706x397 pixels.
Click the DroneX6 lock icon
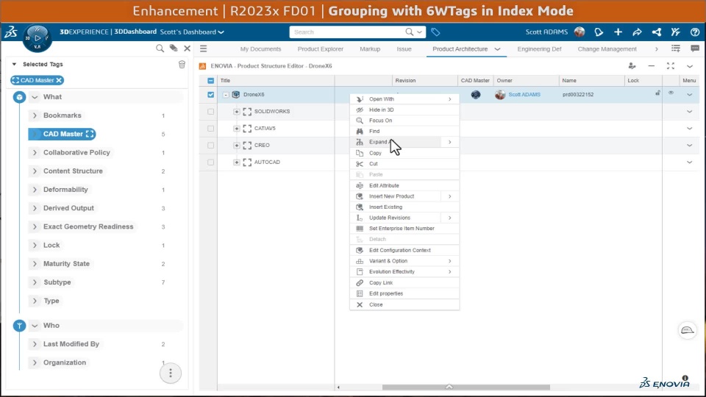657,93
